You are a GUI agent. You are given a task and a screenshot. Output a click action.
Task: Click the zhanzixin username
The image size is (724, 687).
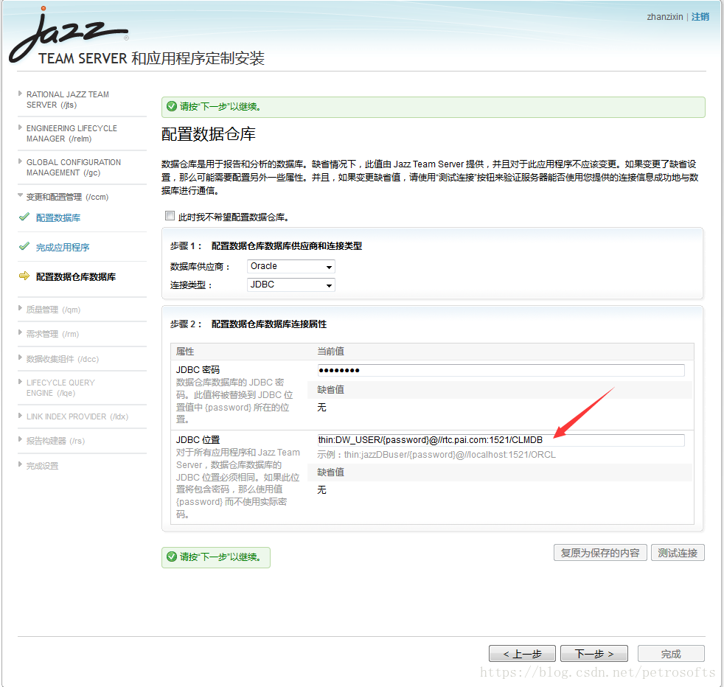[x=664, y=17]
